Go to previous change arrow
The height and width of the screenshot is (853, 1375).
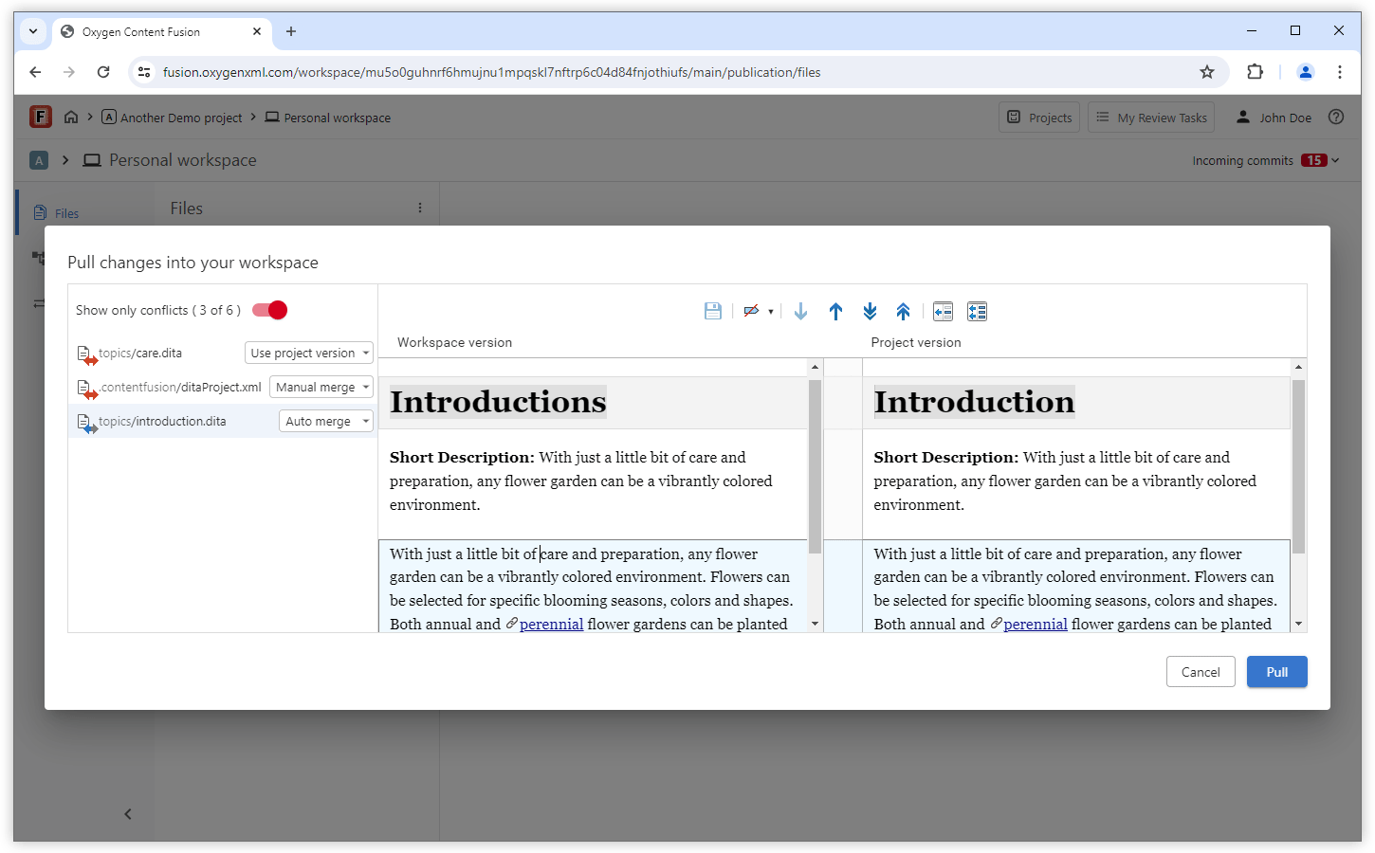click(835, 311)
